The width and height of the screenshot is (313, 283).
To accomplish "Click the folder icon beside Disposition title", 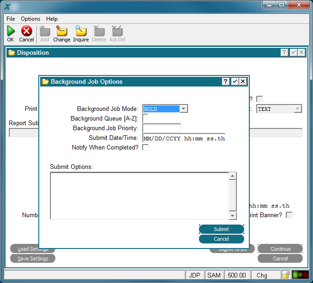I will (12, 53).
